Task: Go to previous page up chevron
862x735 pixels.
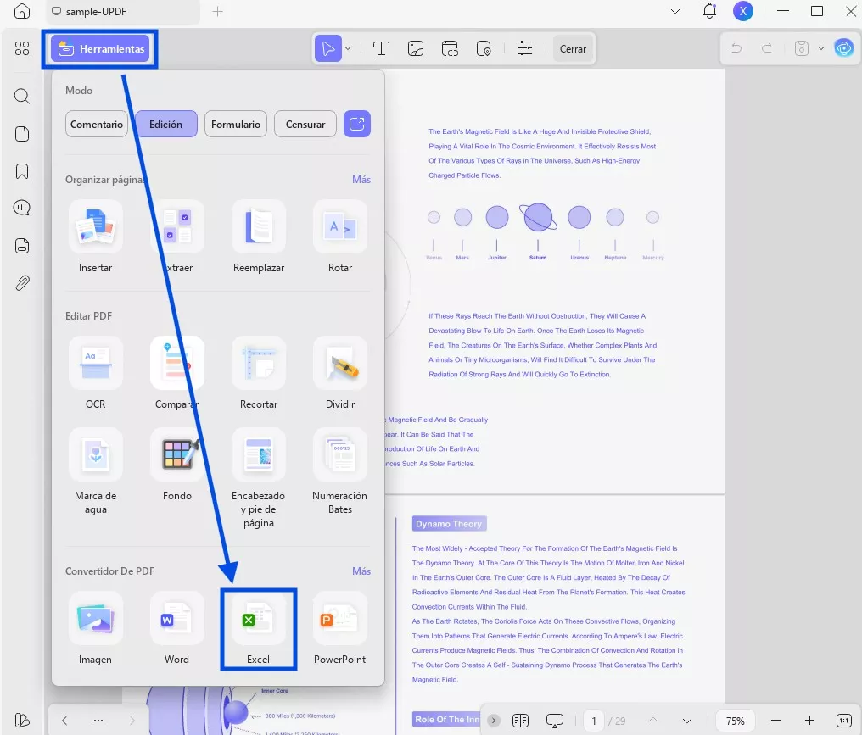Action: [x=653, y=721]
